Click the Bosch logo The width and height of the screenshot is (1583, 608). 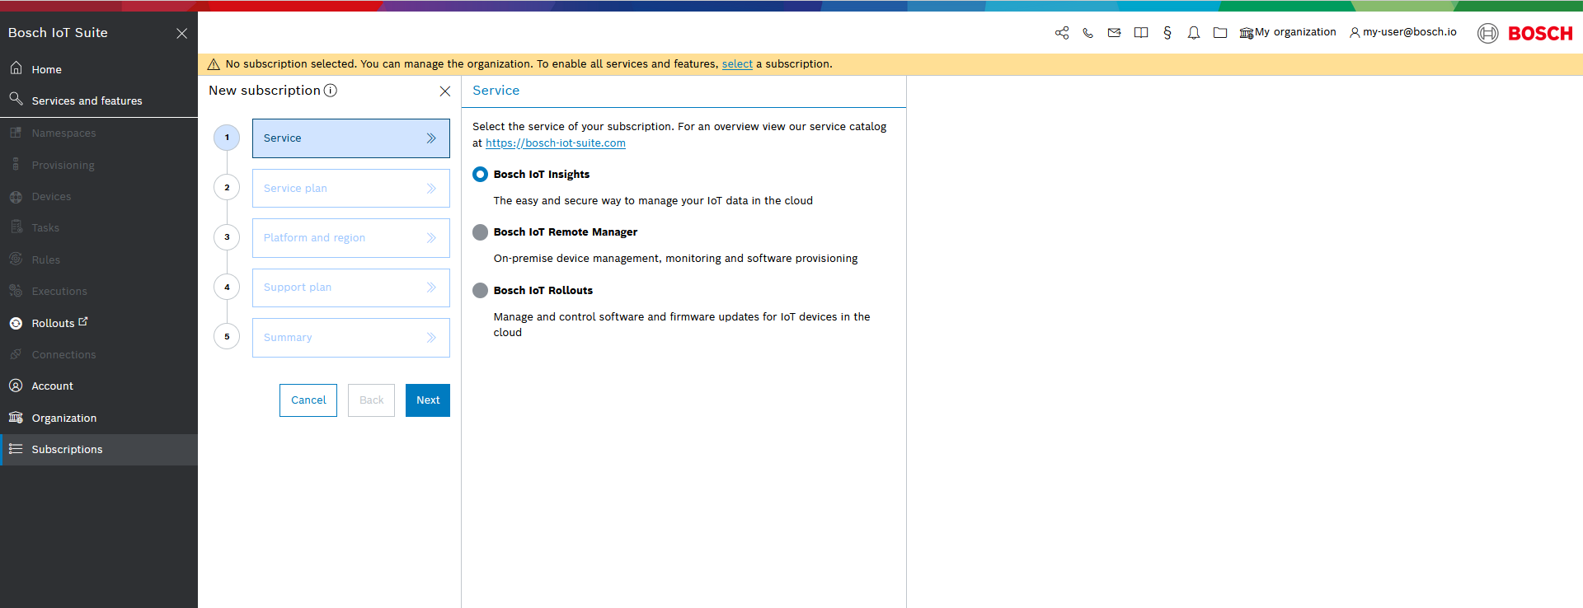(1525, 33)
